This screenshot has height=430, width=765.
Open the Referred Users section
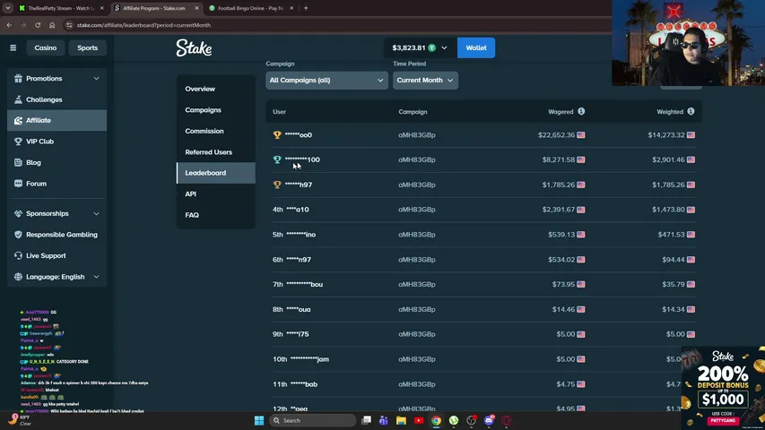(x=215, y=151)
